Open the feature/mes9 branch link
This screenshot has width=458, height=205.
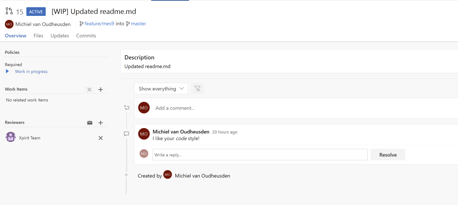(99, 24)
